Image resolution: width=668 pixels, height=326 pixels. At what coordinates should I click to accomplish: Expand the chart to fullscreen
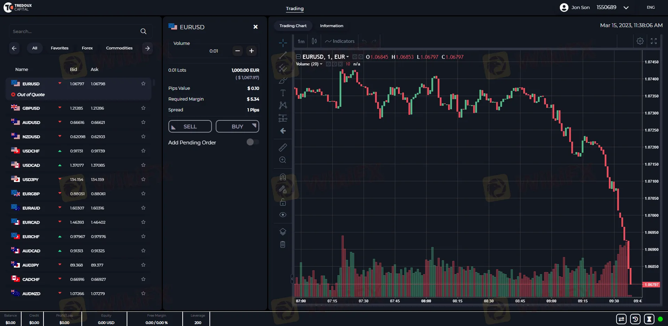pos(653,41)
